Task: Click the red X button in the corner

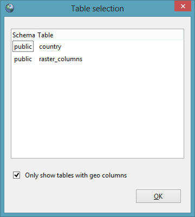Action: pos(183,6)
